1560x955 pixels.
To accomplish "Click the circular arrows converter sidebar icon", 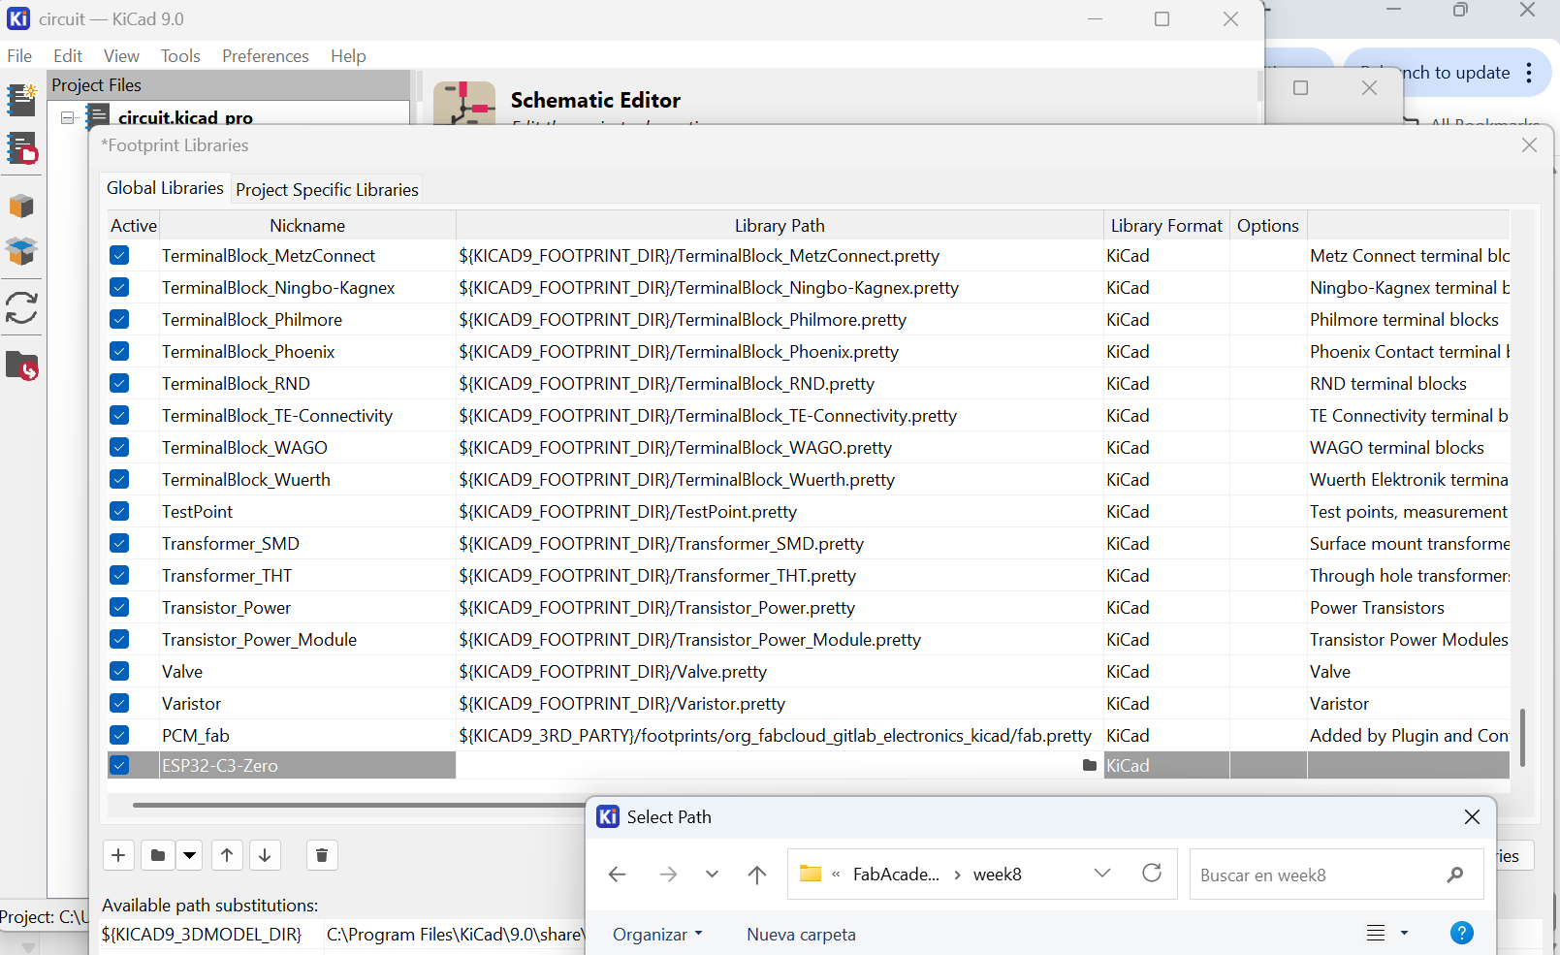I will click(21, 308).
